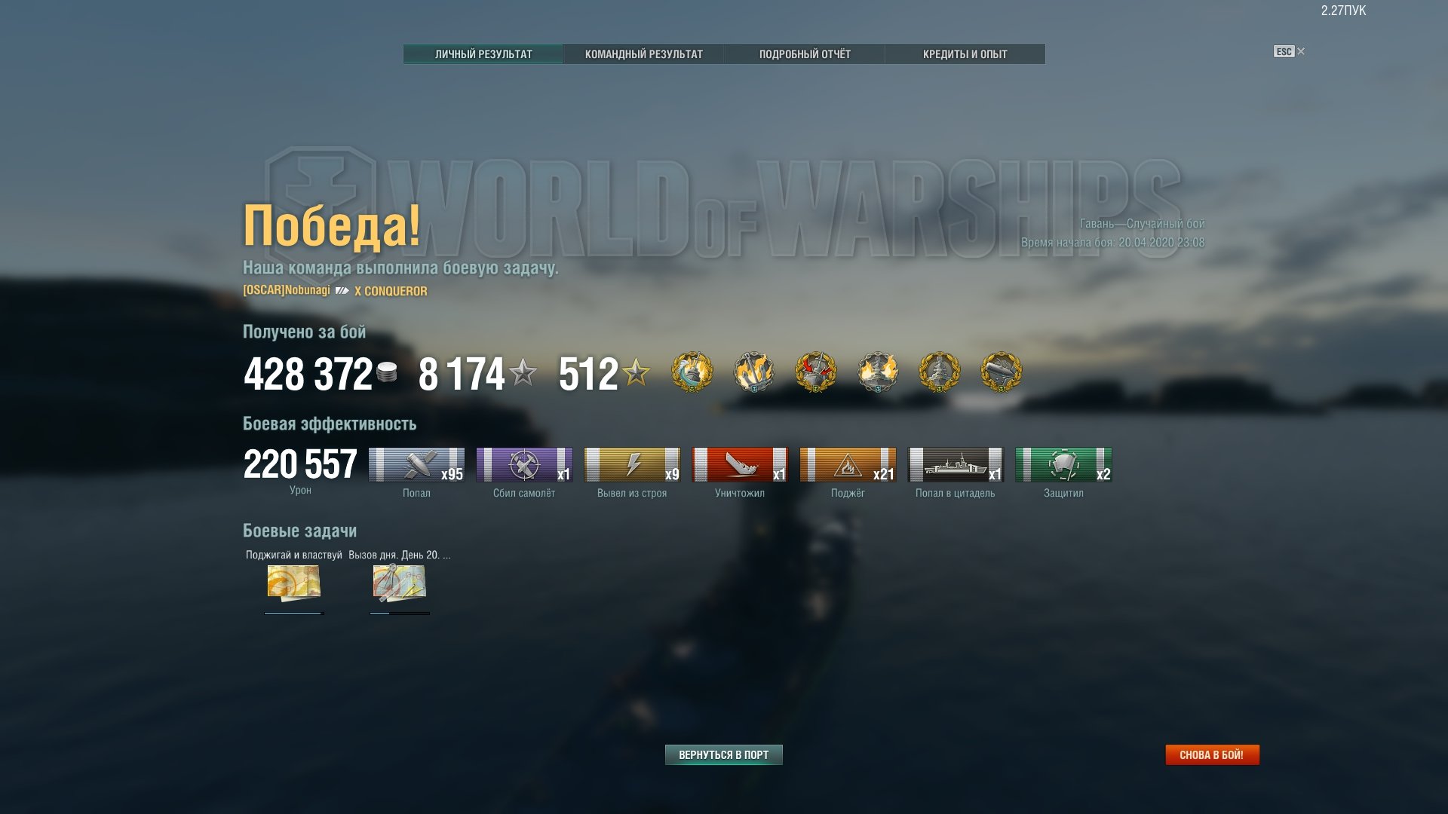Click the Защитил ribbon icon
1448x814 pixels.
(x=1063, y=464)
